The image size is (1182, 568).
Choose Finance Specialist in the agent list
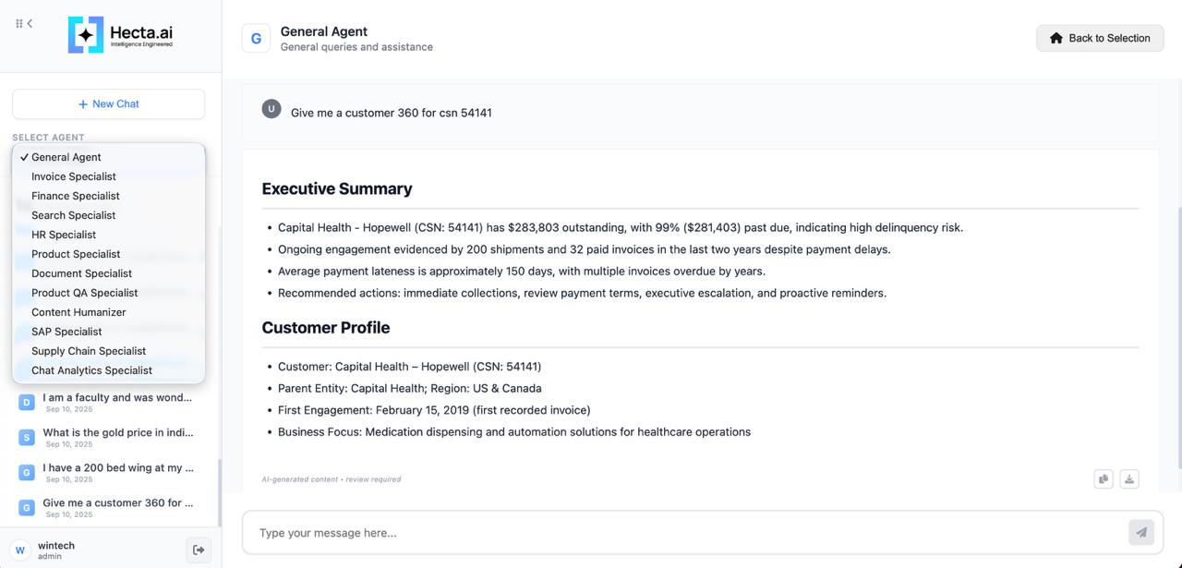click(76, 196)
